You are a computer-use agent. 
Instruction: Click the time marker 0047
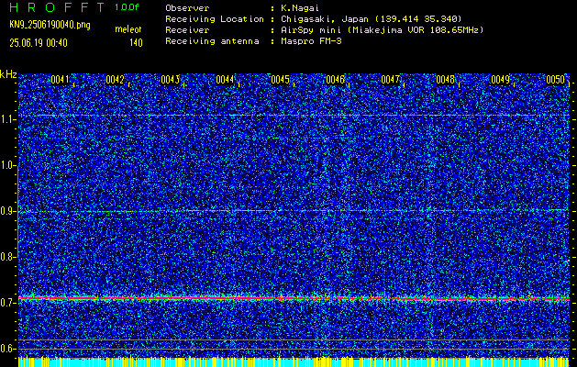tap(390, 80)
